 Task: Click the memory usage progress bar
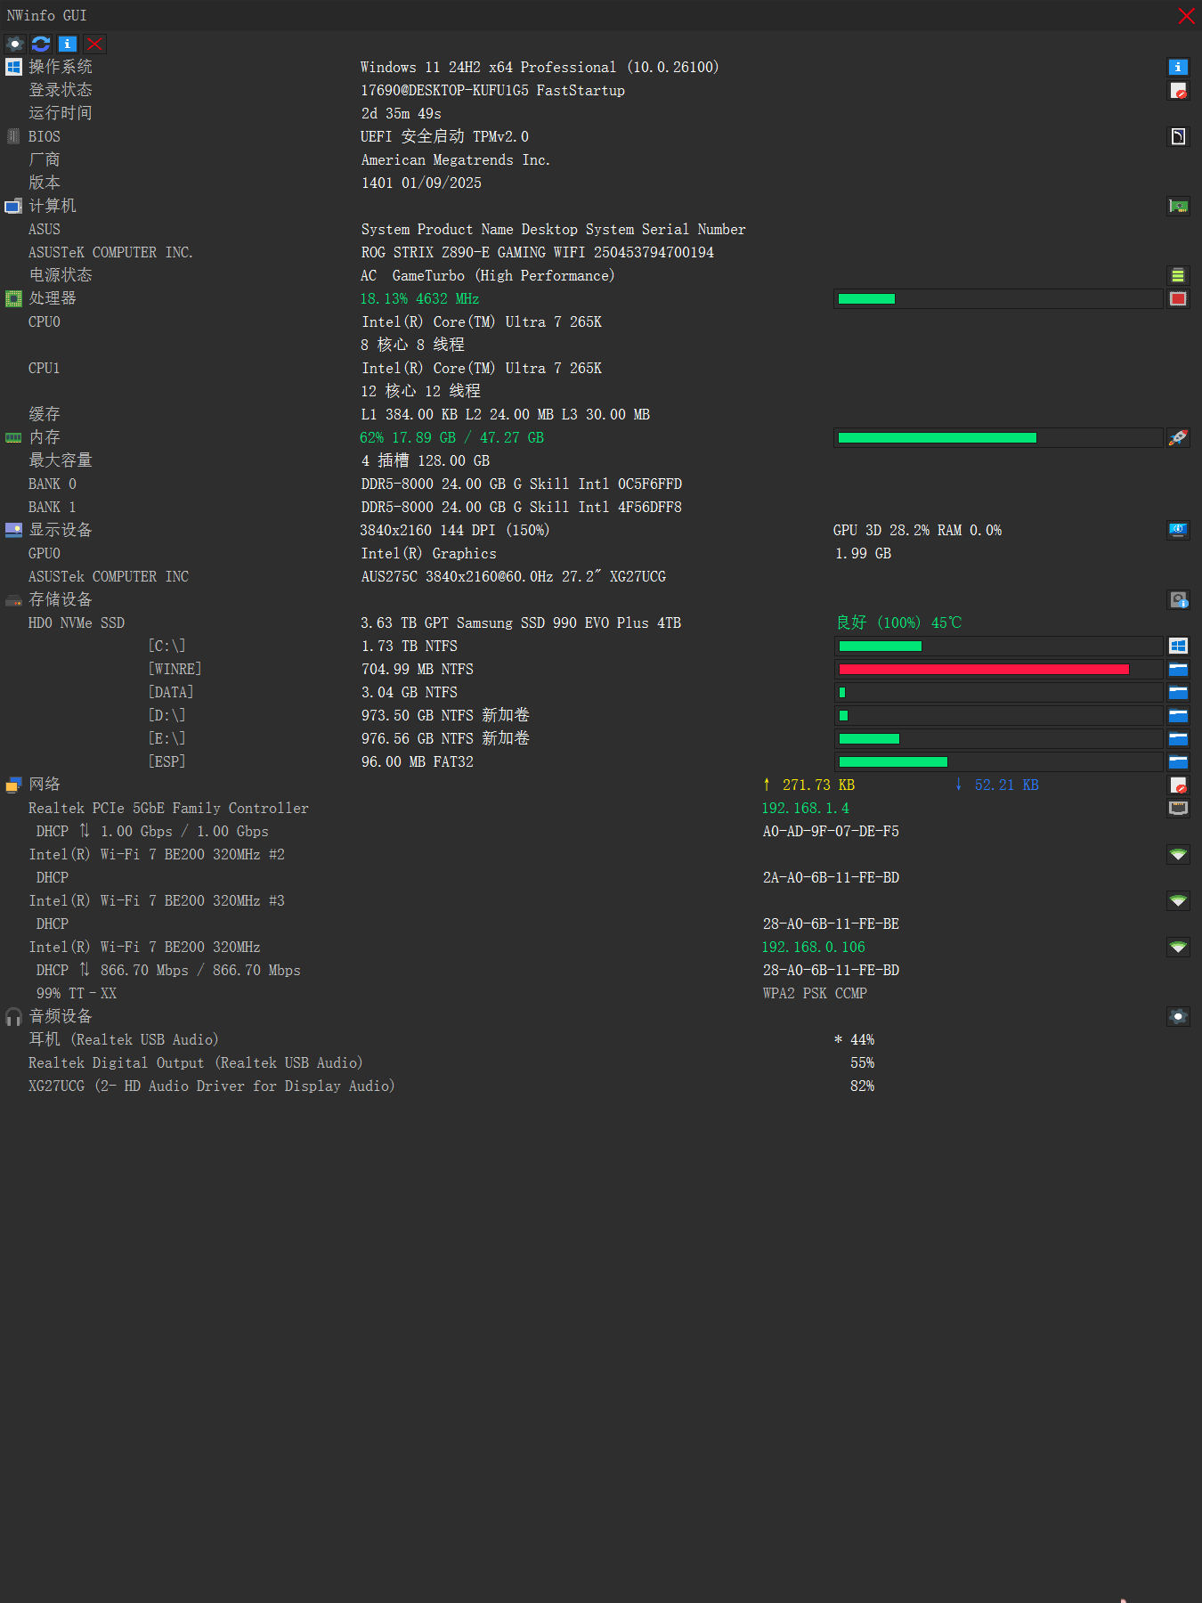coord(998,437)
